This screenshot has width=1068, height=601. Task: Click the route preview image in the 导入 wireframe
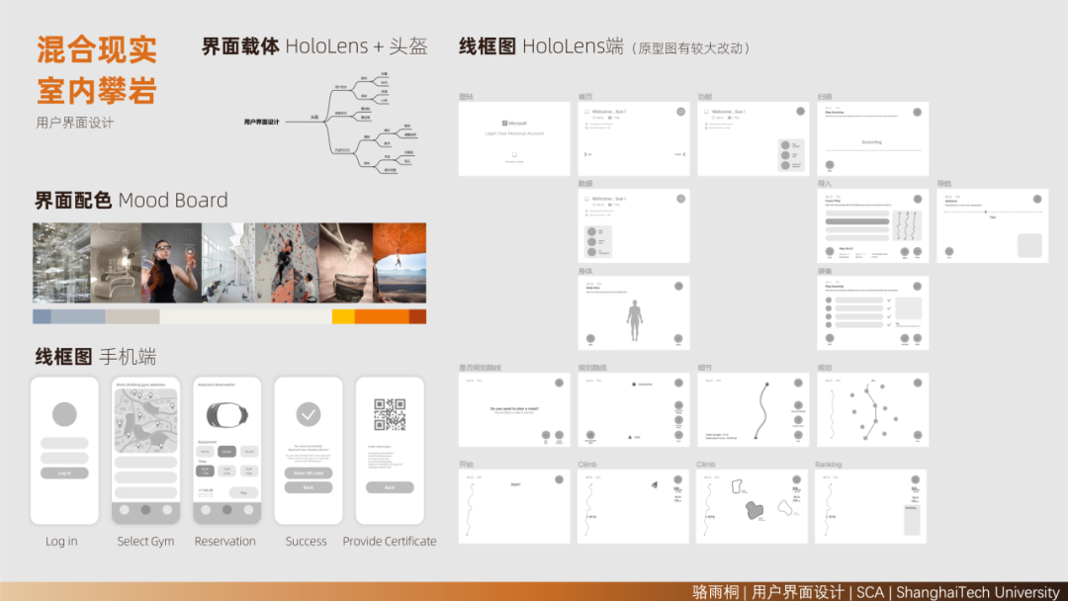pos(907,225)
